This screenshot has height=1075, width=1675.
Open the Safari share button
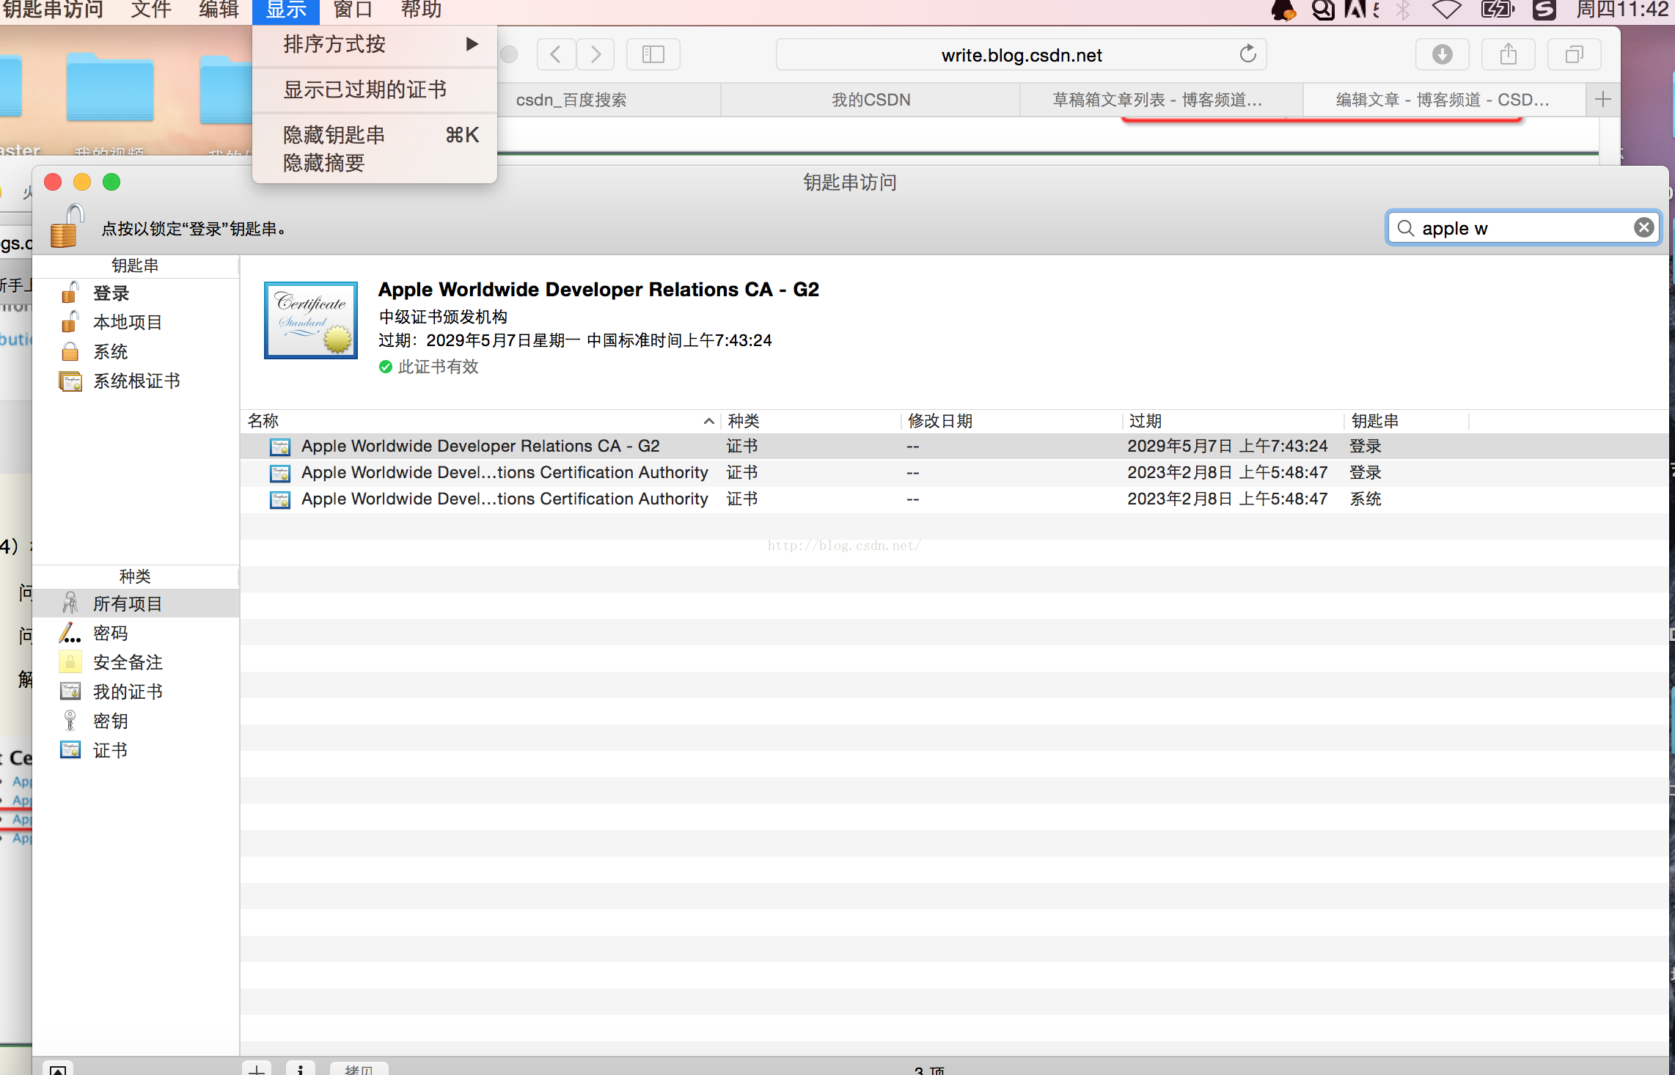point(1509,54)
